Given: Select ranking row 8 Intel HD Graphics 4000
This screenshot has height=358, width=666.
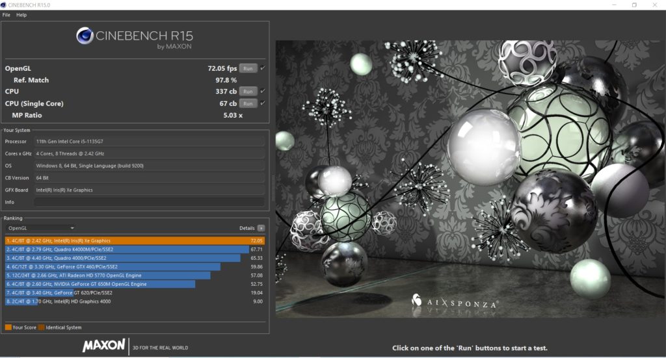Looking at the screenshot, I should [135, 301].
